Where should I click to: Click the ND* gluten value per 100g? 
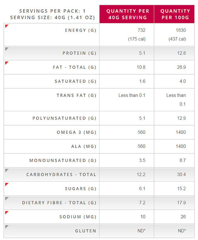click(x=182, y=231)
